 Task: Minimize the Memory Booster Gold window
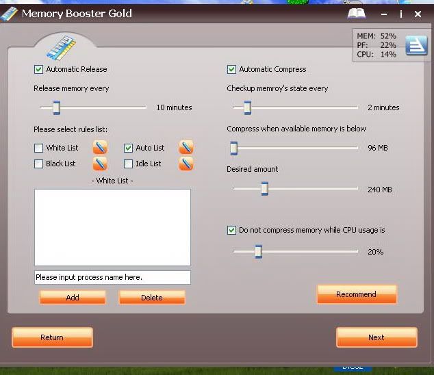pyautogui.click(x=384, y=14)
